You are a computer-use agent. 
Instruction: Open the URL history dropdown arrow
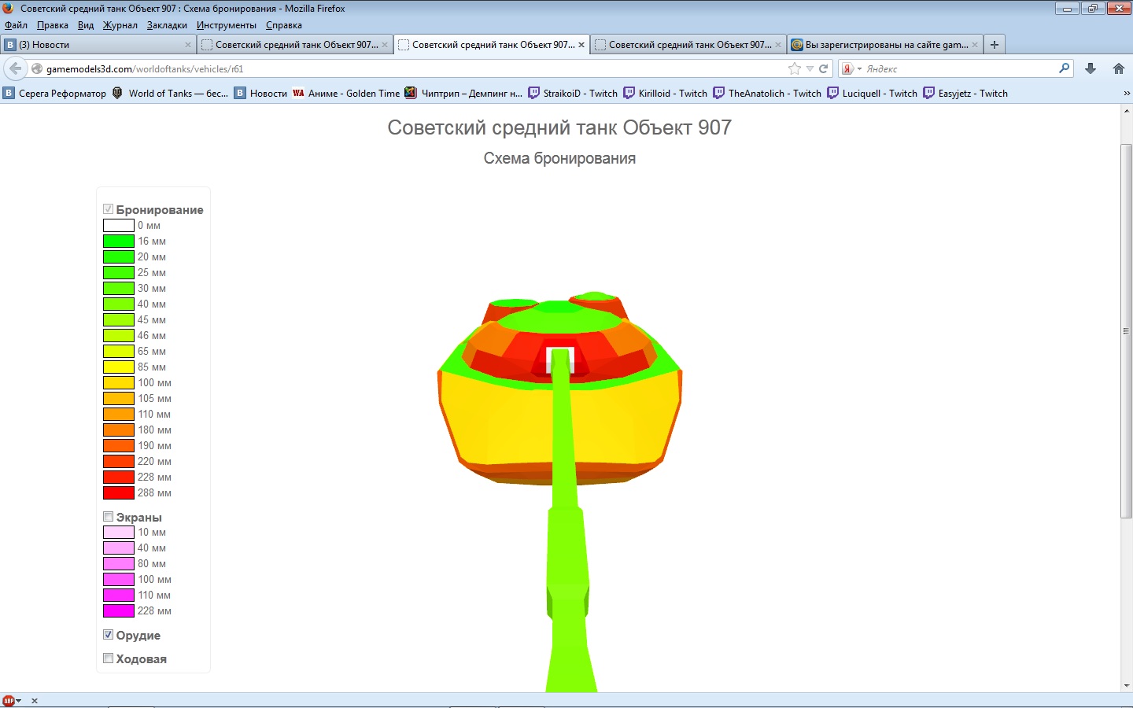810,68
